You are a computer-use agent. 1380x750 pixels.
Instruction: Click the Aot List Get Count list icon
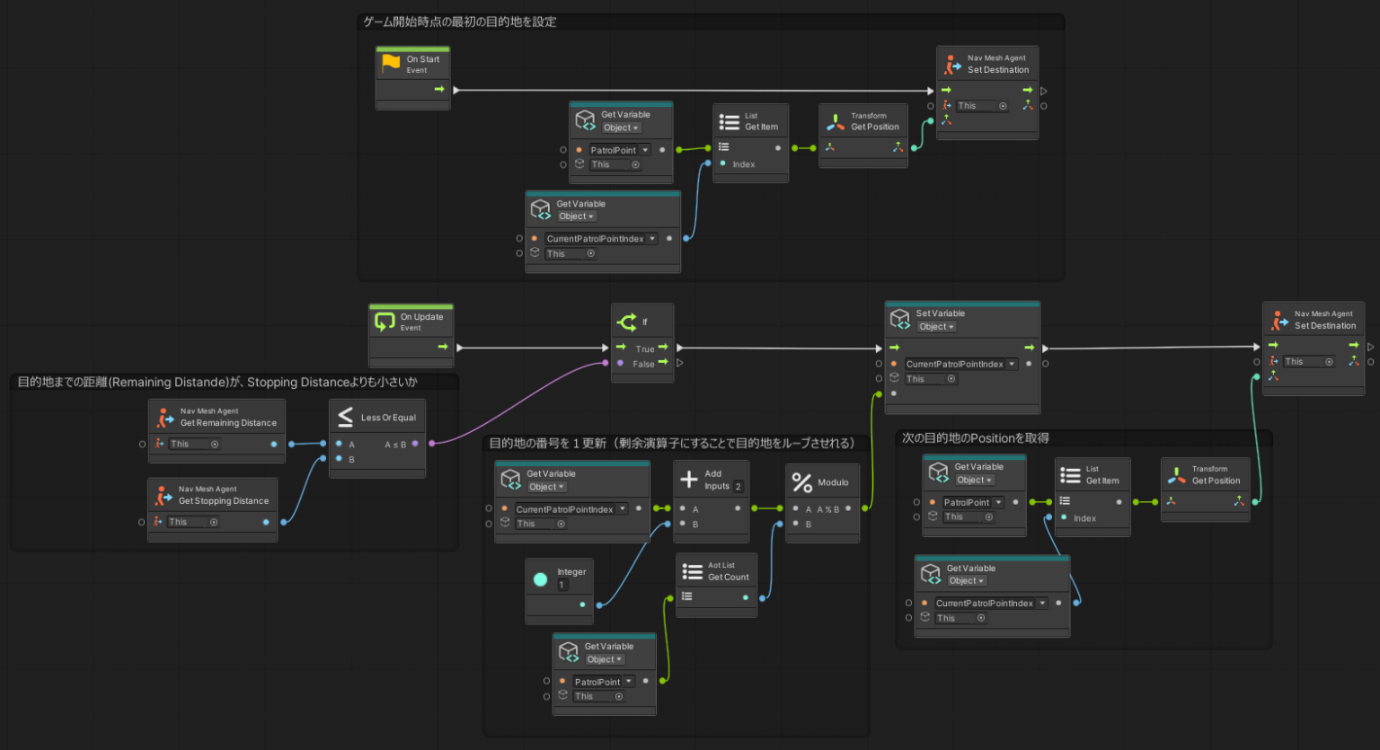pos(692,571)
